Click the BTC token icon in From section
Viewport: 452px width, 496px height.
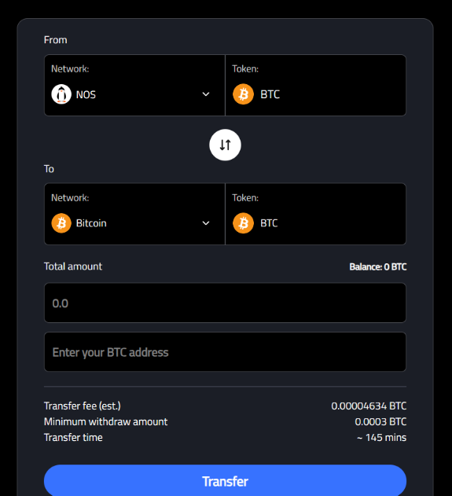(x=243, y=94)
